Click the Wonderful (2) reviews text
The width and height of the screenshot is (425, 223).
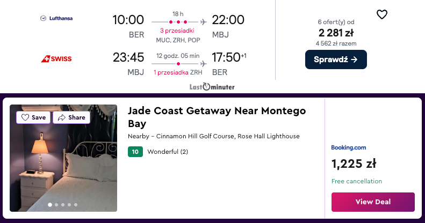coord(168,152)
